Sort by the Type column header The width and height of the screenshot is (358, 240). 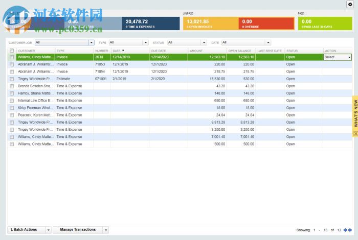[60, 51]
